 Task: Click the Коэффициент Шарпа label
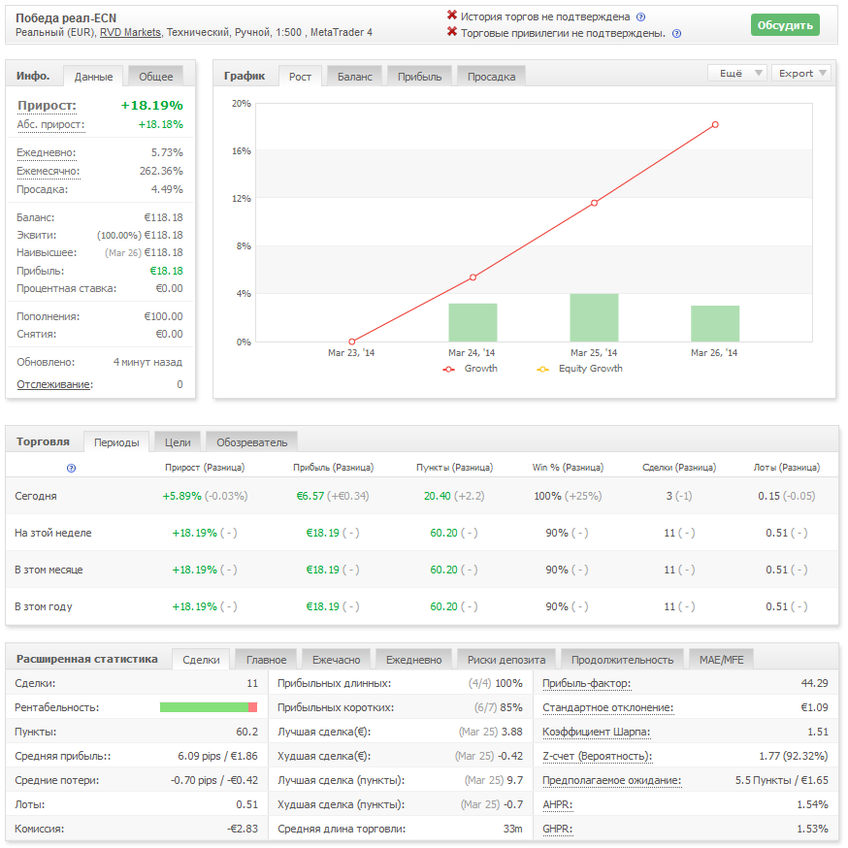pos(597,733)
